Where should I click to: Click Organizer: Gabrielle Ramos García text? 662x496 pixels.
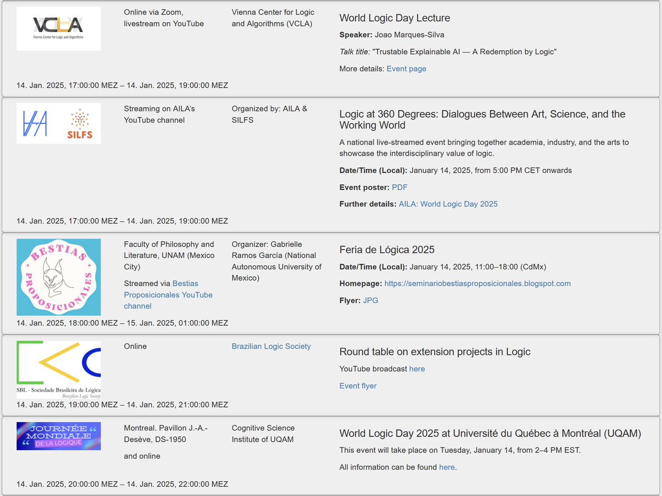pos(276,261)
